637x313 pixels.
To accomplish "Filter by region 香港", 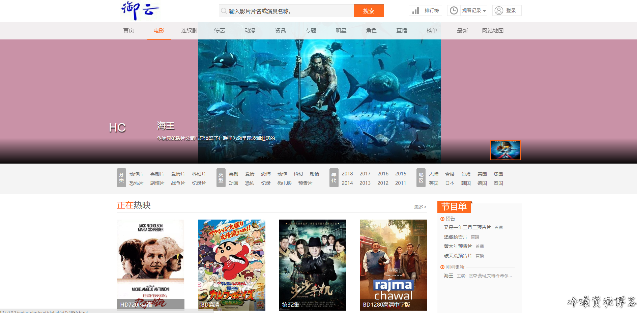I will [450, 174].
